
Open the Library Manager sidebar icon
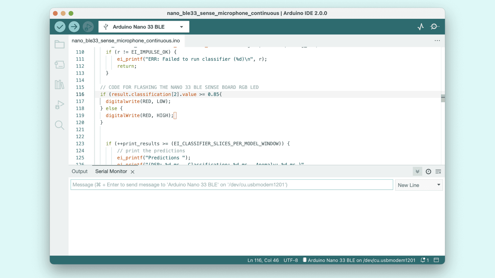click(60, 85)
